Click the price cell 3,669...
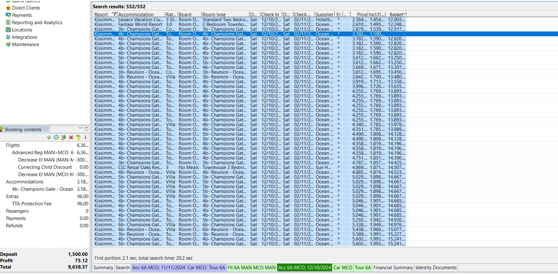The image size is (558, 274). coord(360,67)
